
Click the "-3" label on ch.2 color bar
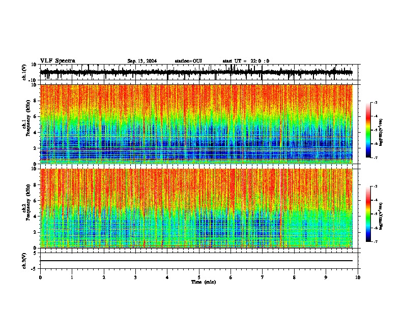376,186
